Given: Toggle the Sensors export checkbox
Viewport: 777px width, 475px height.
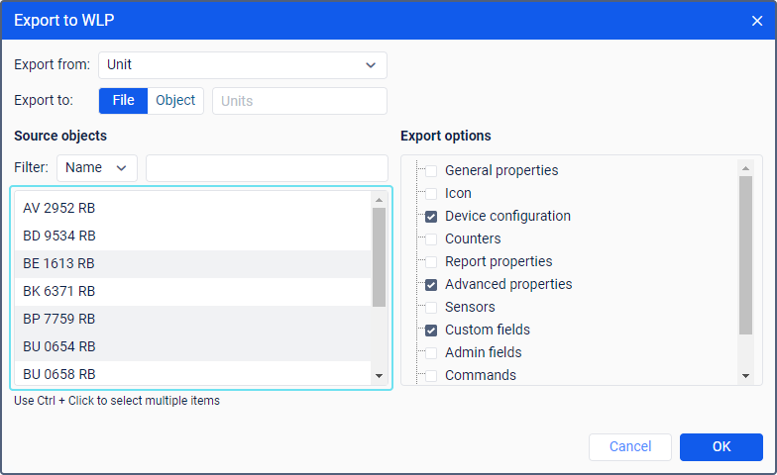Looking at the screenshot, I should [431, 308].
